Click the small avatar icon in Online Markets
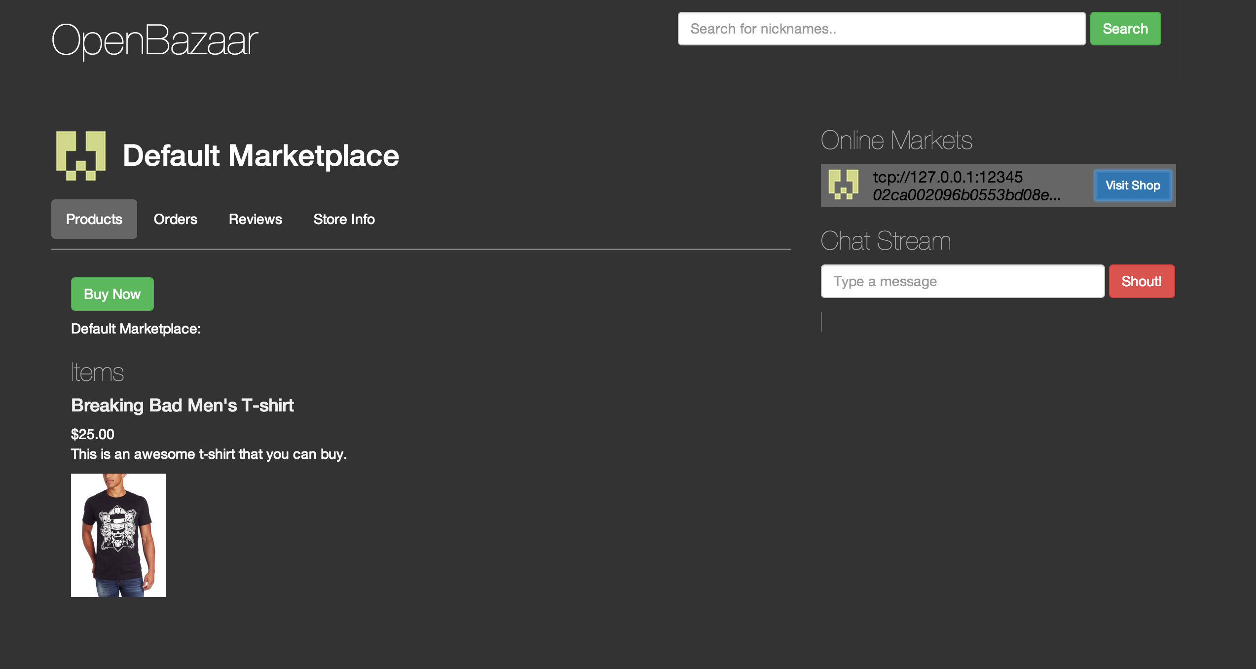Screen dimensions: 1256x669 [843, 185]
